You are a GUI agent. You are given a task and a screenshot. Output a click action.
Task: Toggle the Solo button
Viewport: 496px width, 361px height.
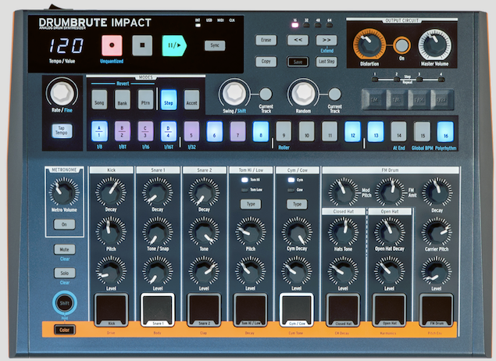pos(64,273)
